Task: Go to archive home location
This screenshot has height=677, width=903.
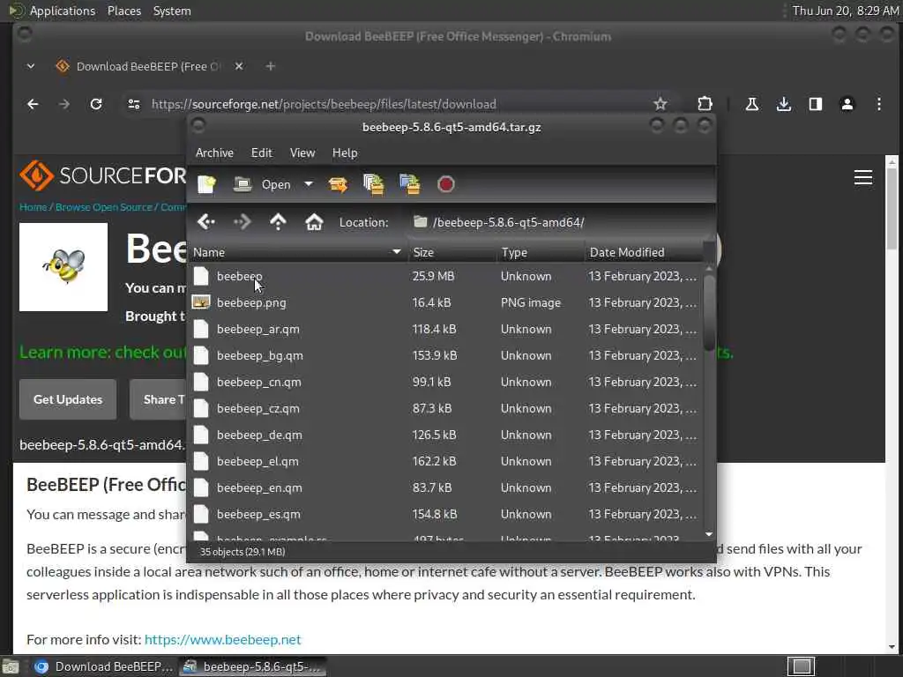Action: [x=314, y=221]
